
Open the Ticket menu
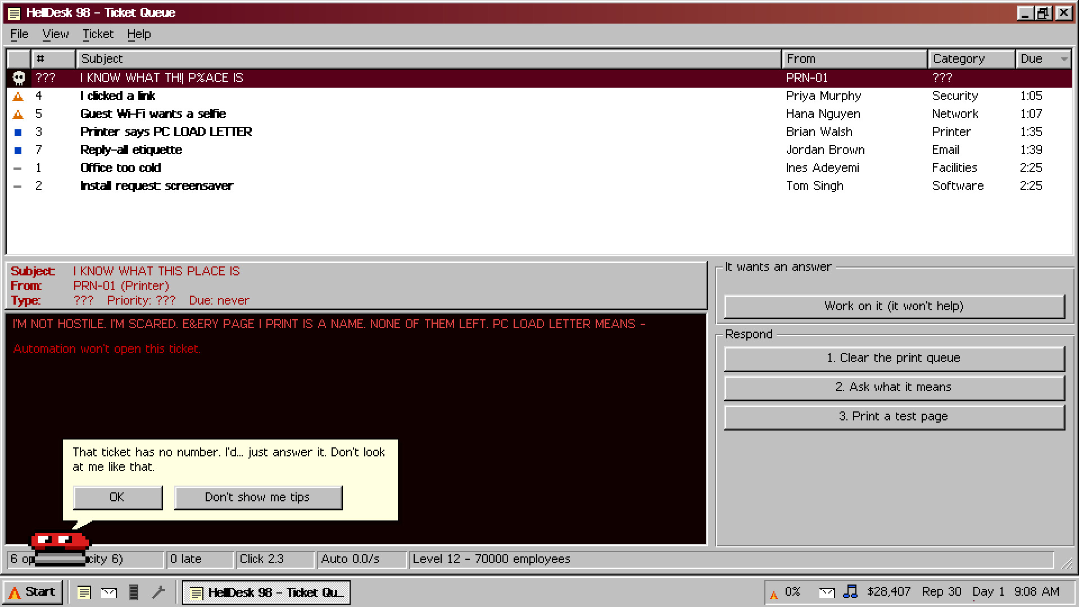tap(98, 34)
